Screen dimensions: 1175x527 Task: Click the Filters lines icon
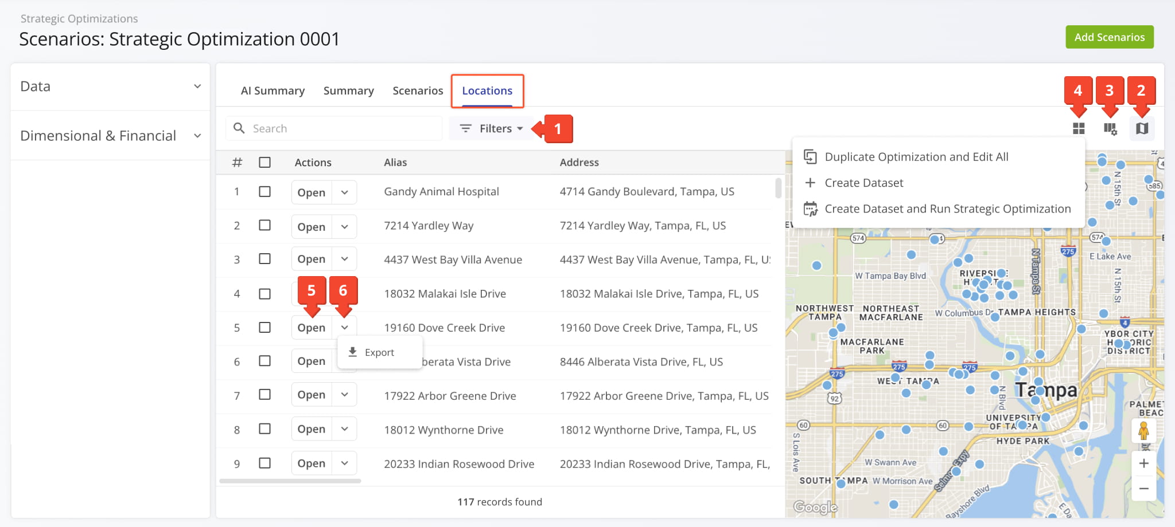point(465,128)
